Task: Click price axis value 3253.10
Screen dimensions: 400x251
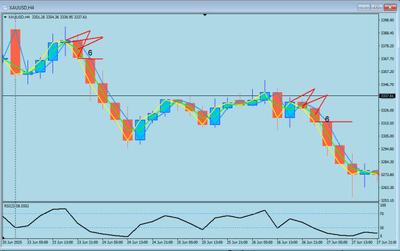Action: 387,200
